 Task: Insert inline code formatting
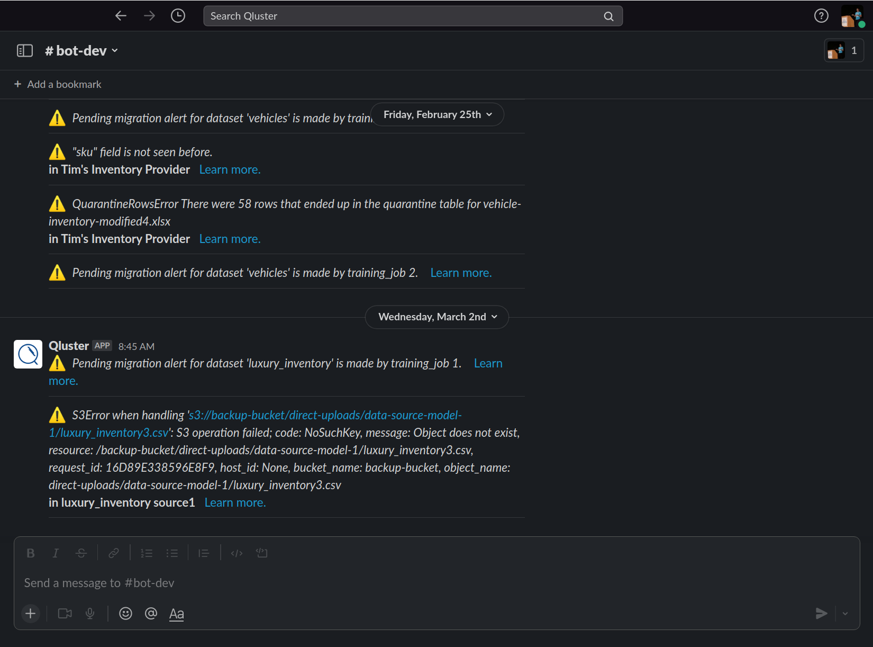(x=237, y=553)
